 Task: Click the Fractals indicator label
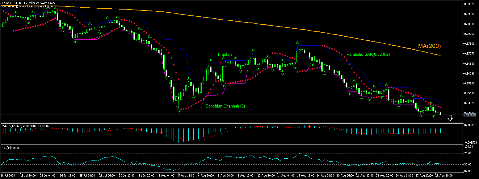tap(225, 54)
